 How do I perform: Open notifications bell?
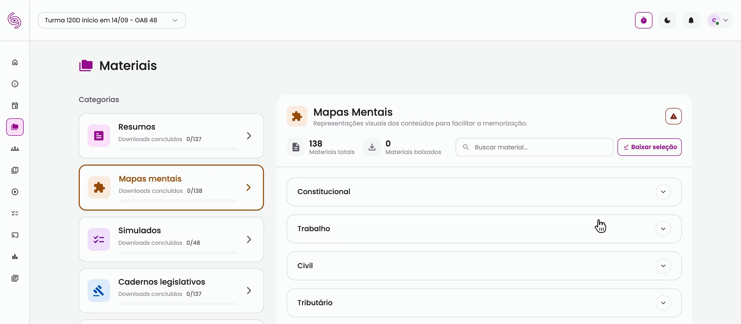[x=691, y=20]
